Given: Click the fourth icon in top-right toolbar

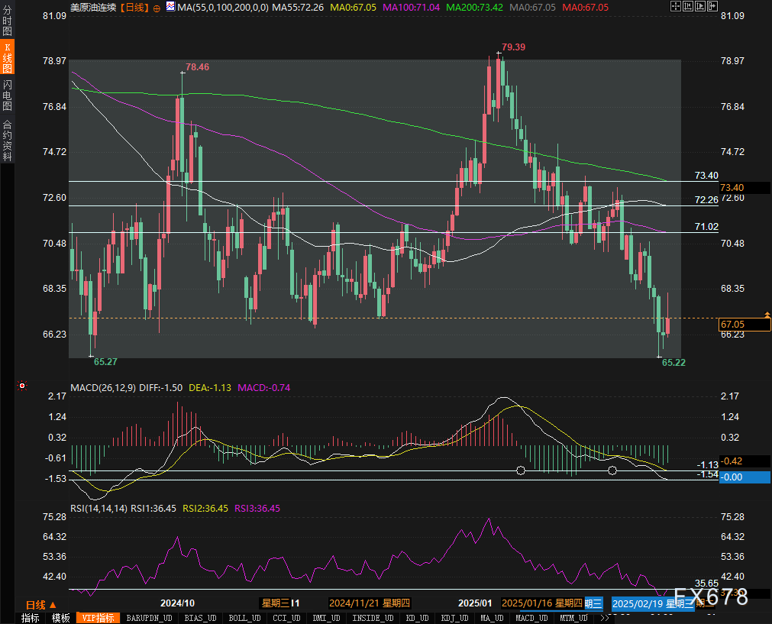Looking at the screenshot, I should 712,7.
